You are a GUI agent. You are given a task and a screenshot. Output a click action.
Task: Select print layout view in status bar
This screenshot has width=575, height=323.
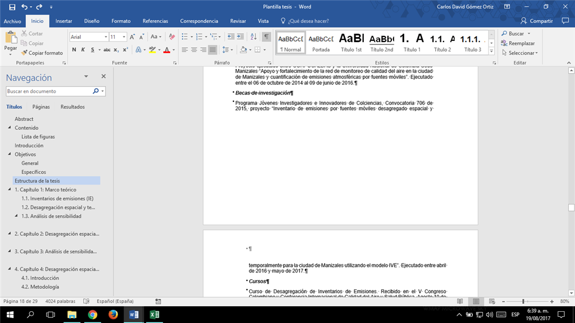click(476, 301)
